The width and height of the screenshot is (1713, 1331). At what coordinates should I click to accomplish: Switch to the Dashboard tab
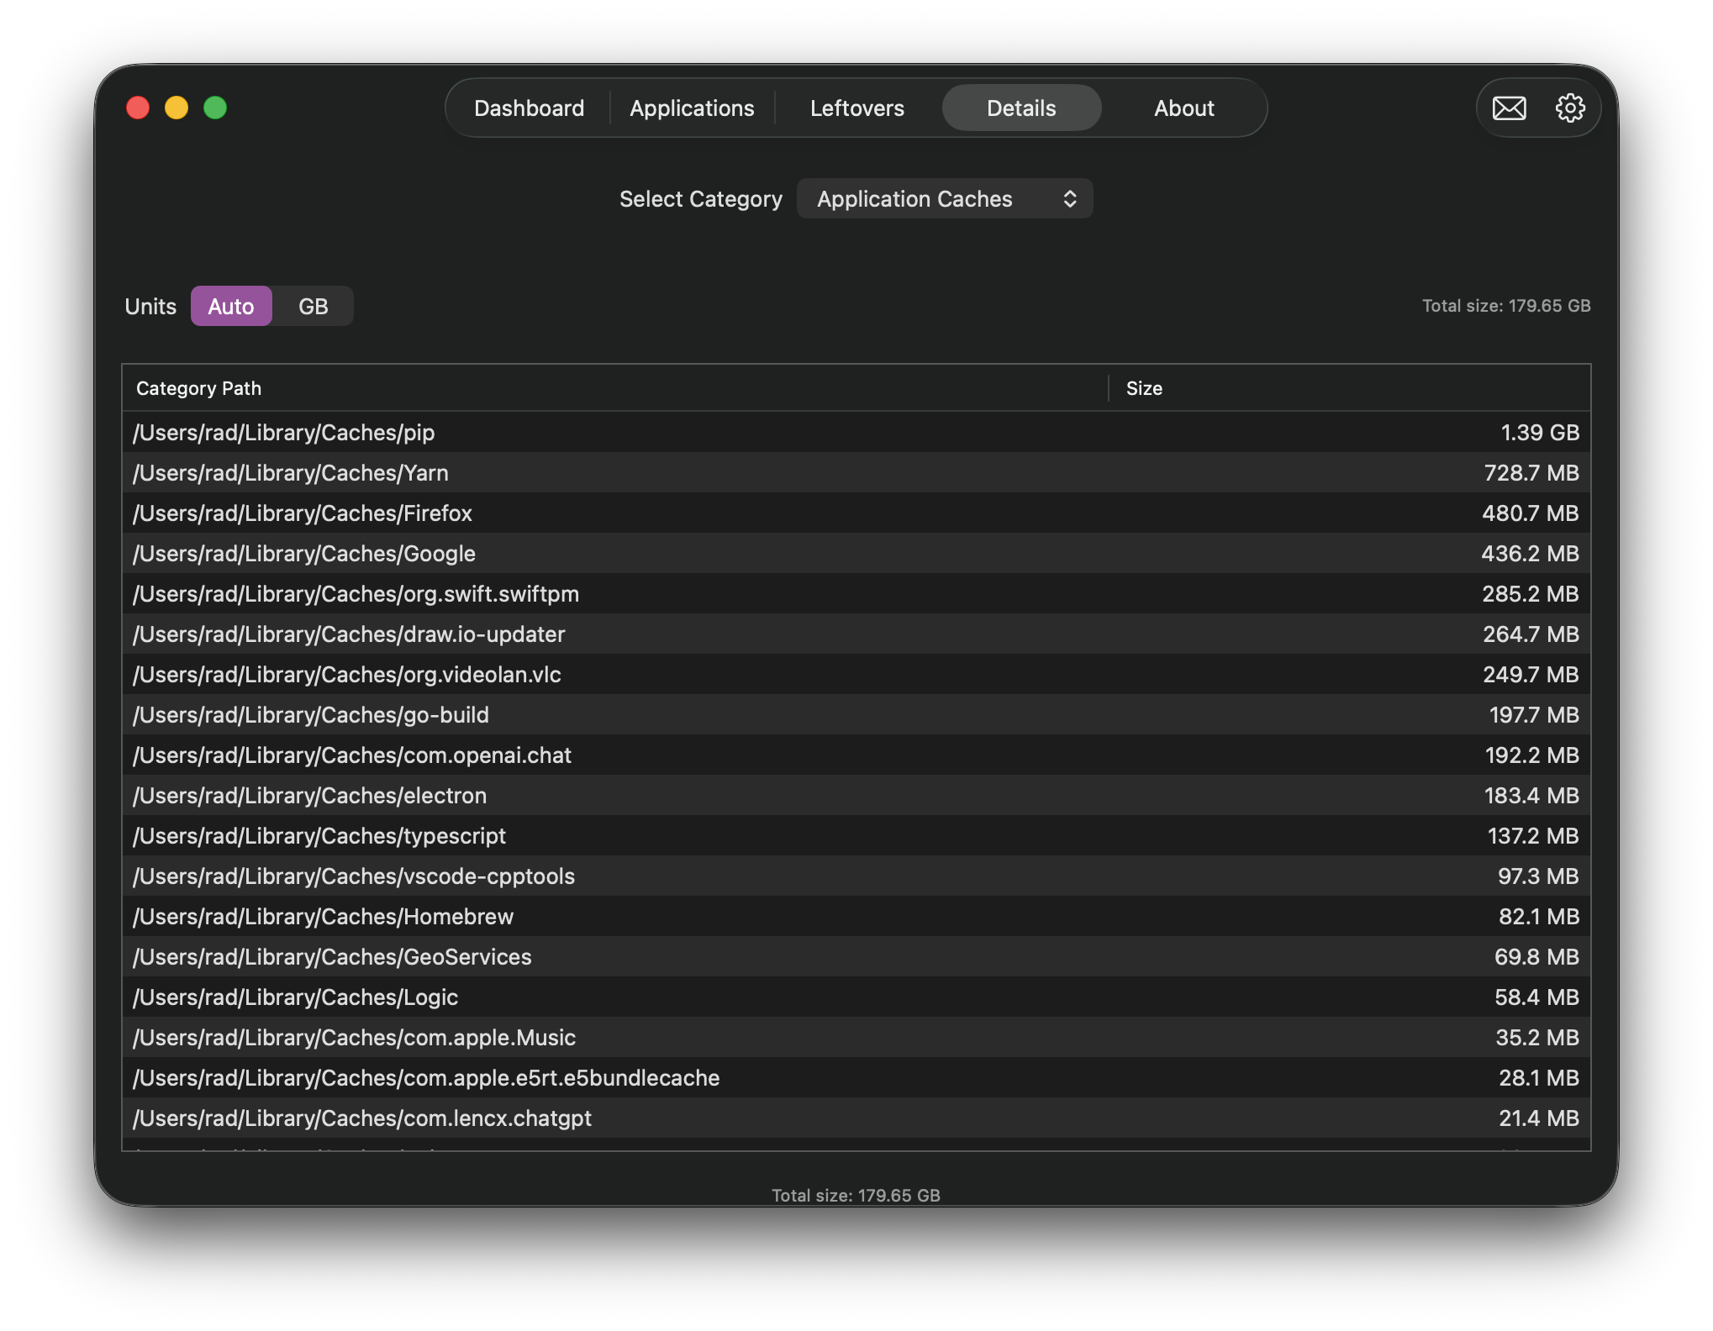529,108
